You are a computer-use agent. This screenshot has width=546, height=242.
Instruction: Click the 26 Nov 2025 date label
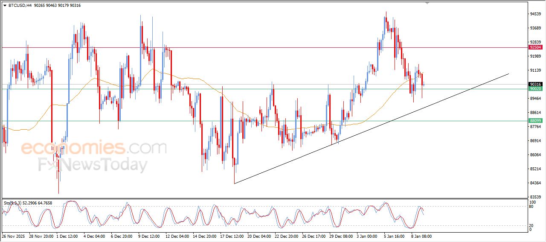pyautogui.click(x=14, y=236)
